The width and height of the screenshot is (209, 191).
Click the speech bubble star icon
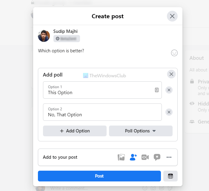(157, 157)
